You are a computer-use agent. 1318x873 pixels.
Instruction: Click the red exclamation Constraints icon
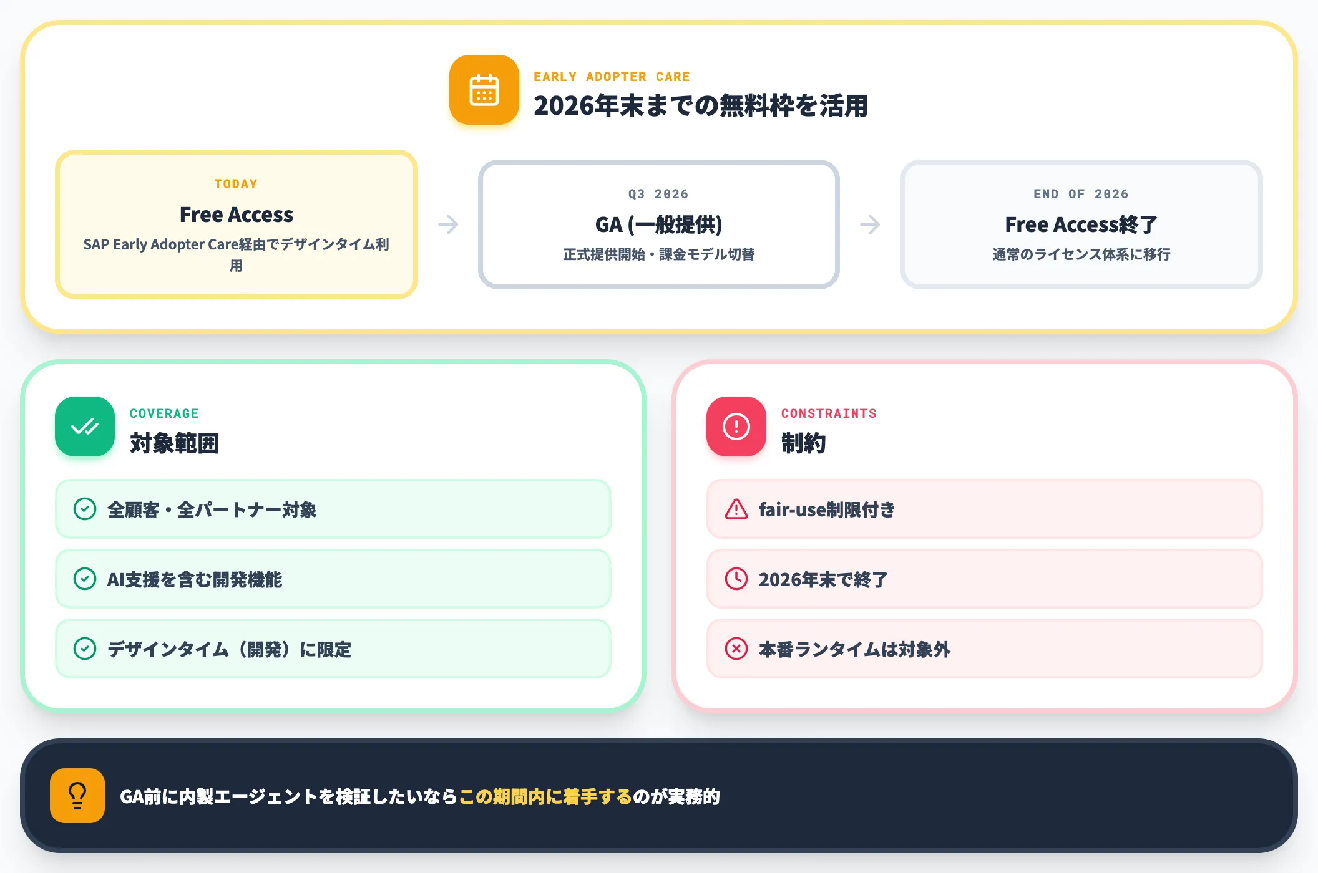click(x=736, y=427)
